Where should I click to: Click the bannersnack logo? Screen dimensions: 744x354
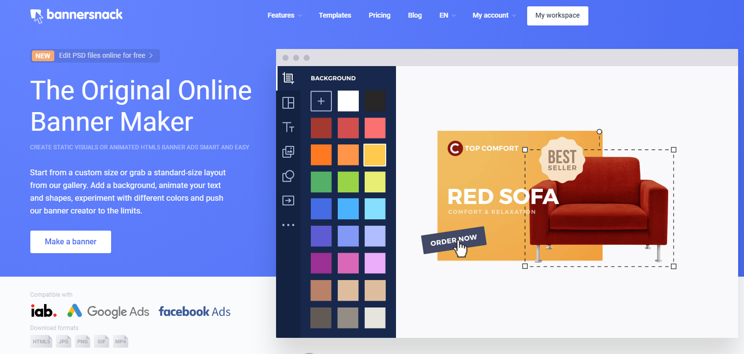coord(76,15)
